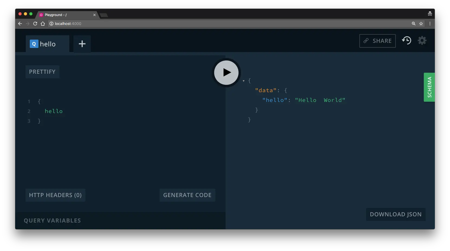Run the query with the play button

tap(226, 72)
